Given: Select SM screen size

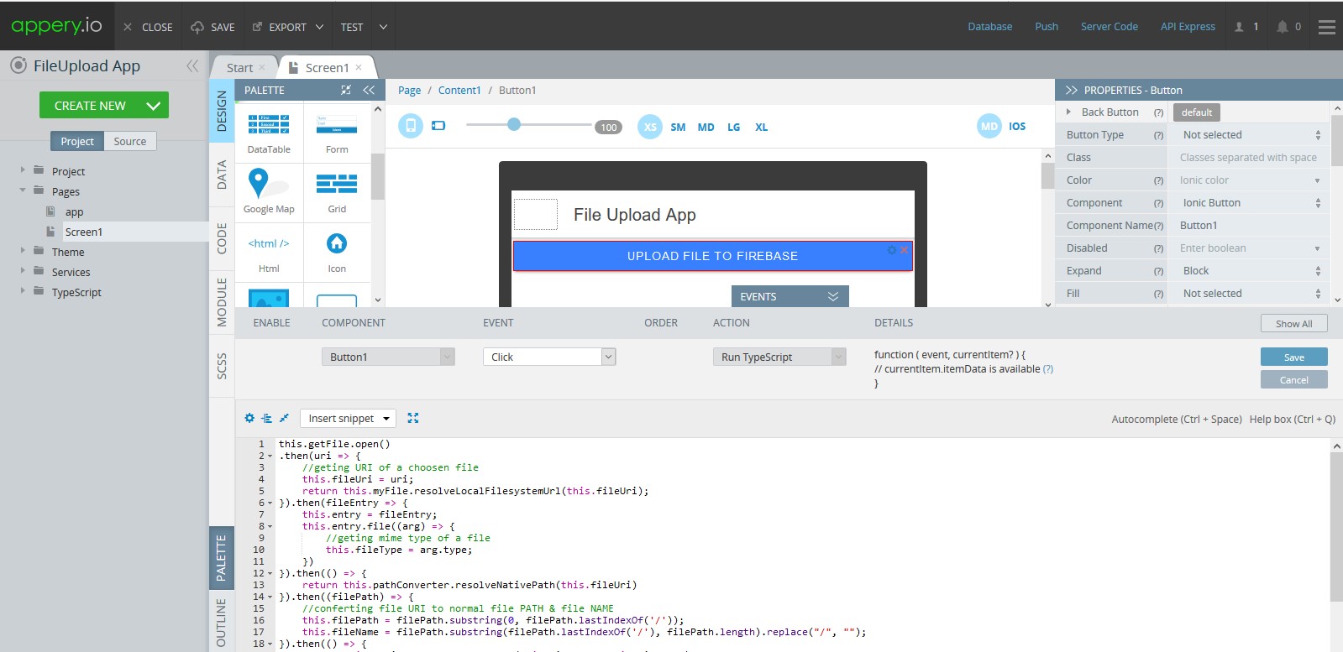Looking at the screenshot, I should pos(678,128).
